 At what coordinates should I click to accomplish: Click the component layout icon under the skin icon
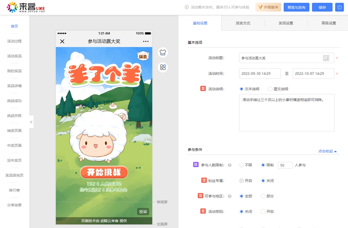pos(163,67)
